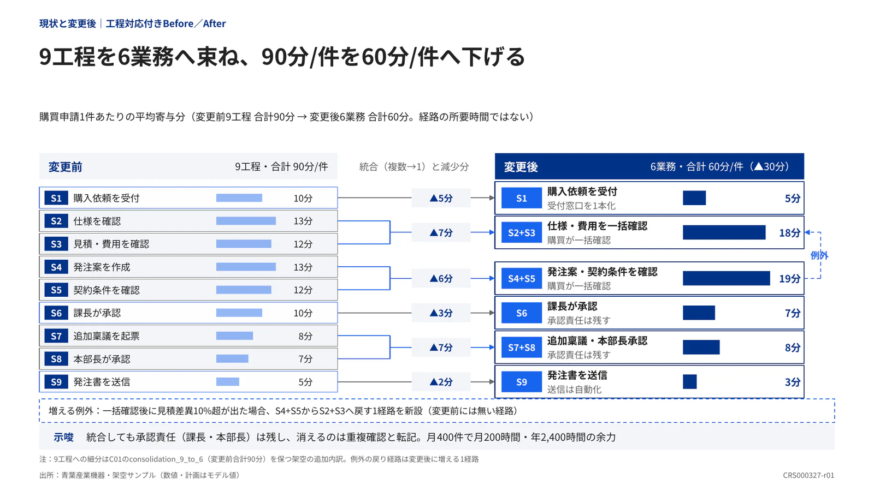The width and height of the screenshot is (874, 491).
Task: Click the "変更後" column header
Action: pos(521,167)
